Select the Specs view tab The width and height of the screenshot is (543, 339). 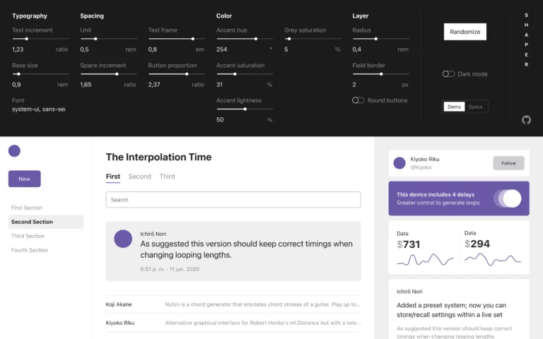click(476, 107)
